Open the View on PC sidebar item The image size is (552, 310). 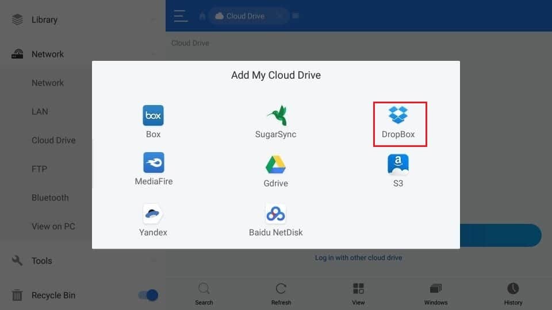click(53, 226)
